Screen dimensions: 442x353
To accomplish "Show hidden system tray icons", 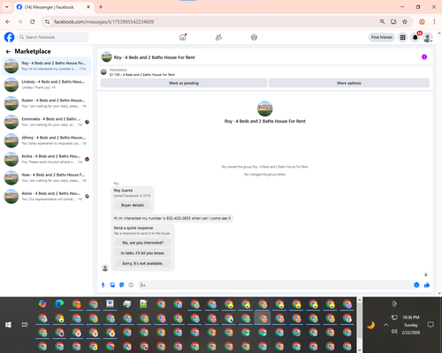I will pos(385,325).
